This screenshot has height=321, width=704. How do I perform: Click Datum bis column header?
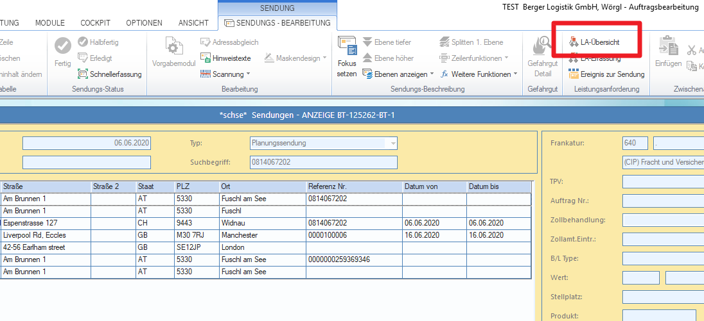point(499,186)
